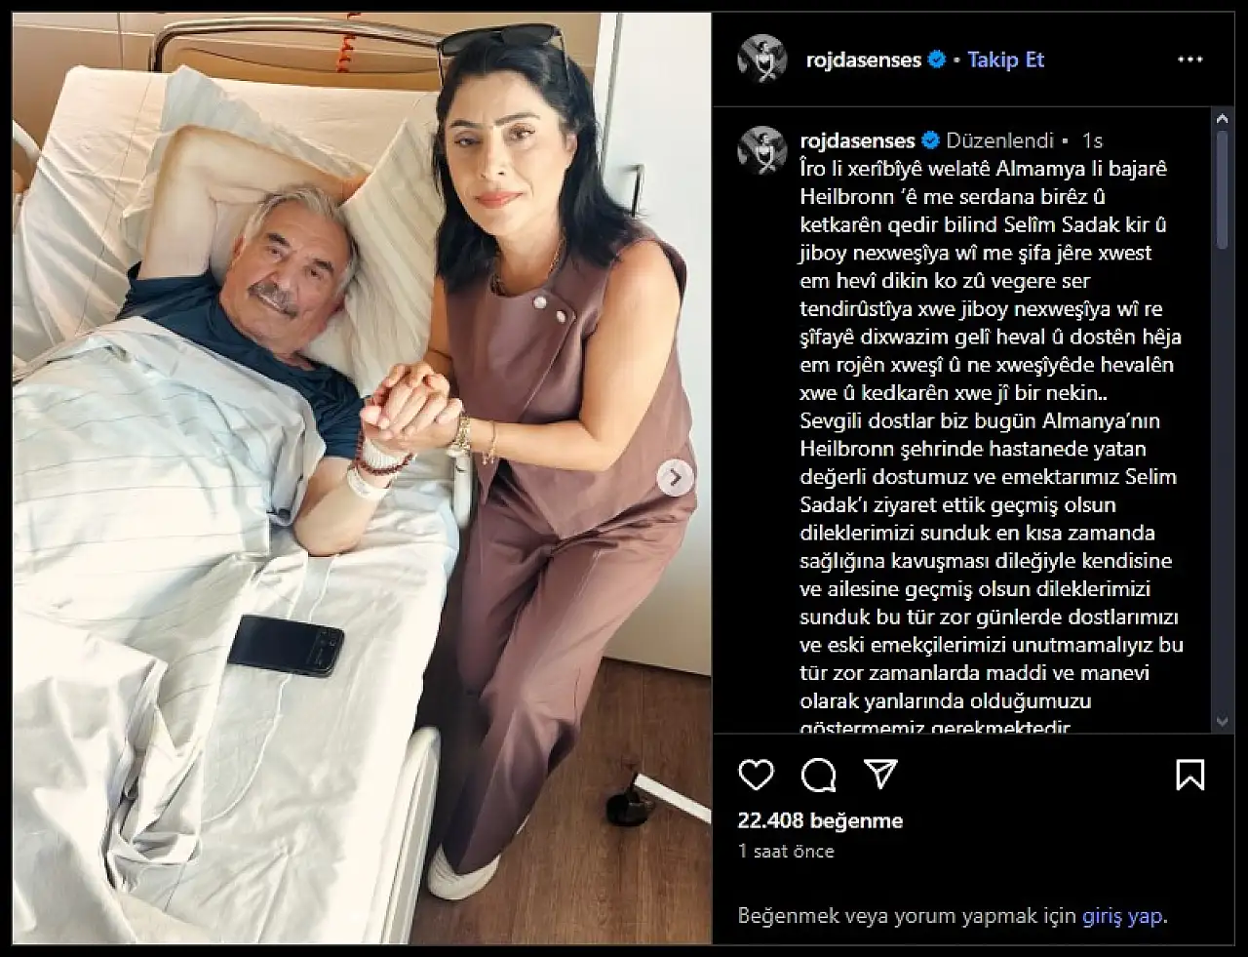
Task: Follow the account via Takip Et
Action: point(1005,60)
